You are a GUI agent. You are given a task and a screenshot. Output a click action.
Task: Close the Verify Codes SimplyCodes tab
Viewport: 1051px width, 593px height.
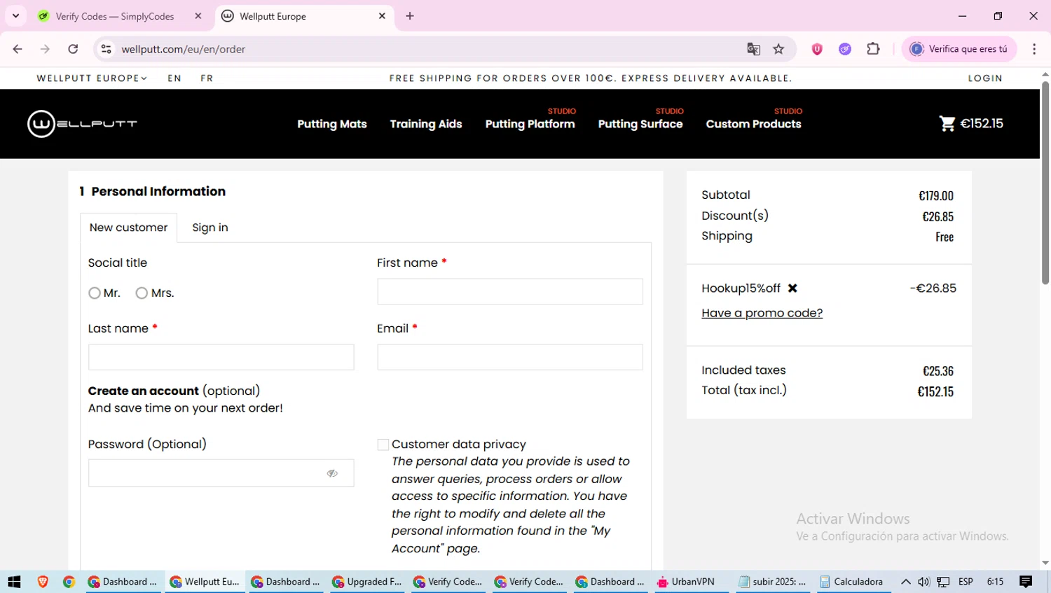pos(198,16)
